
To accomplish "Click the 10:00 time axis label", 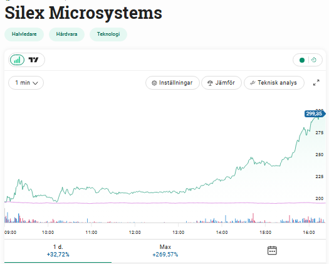I will (48, 233).
